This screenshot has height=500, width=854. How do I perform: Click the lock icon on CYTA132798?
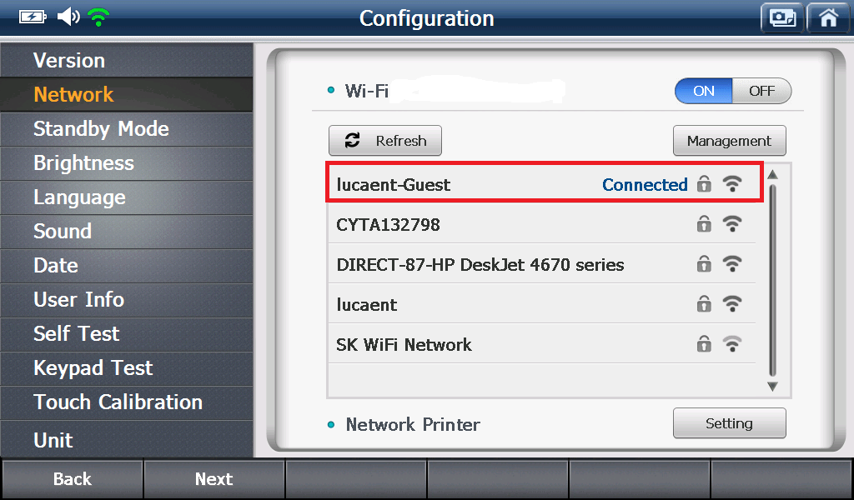(x=704, y=224)
